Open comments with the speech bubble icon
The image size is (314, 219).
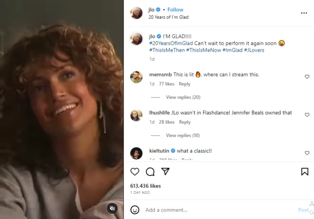pyautogui.click(x=150, y=172)
